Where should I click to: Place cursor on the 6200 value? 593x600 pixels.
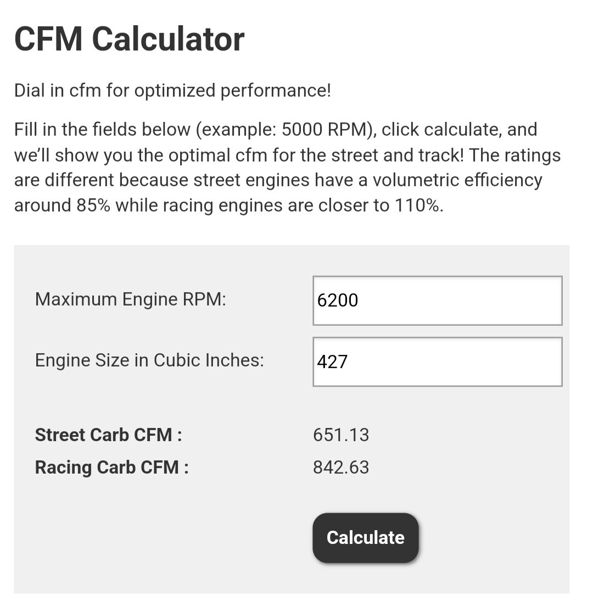(338, 301)
